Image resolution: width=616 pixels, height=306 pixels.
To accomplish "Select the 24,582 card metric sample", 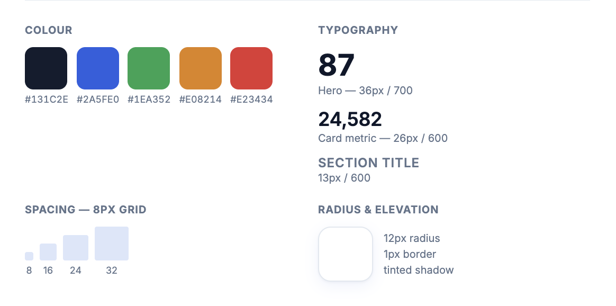I will (350, 119).
